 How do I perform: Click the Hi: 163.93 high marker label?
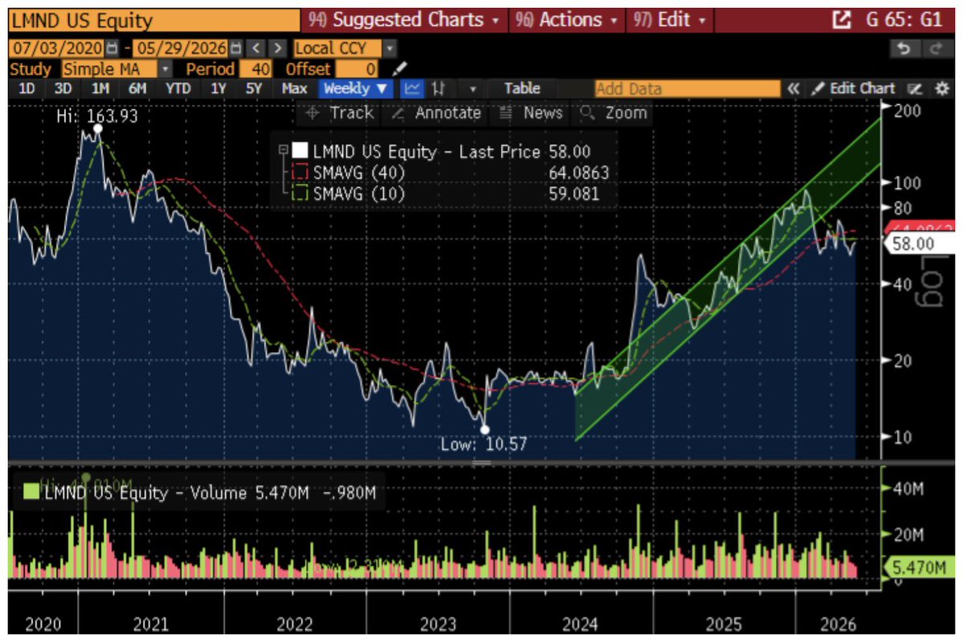[97, 116]
